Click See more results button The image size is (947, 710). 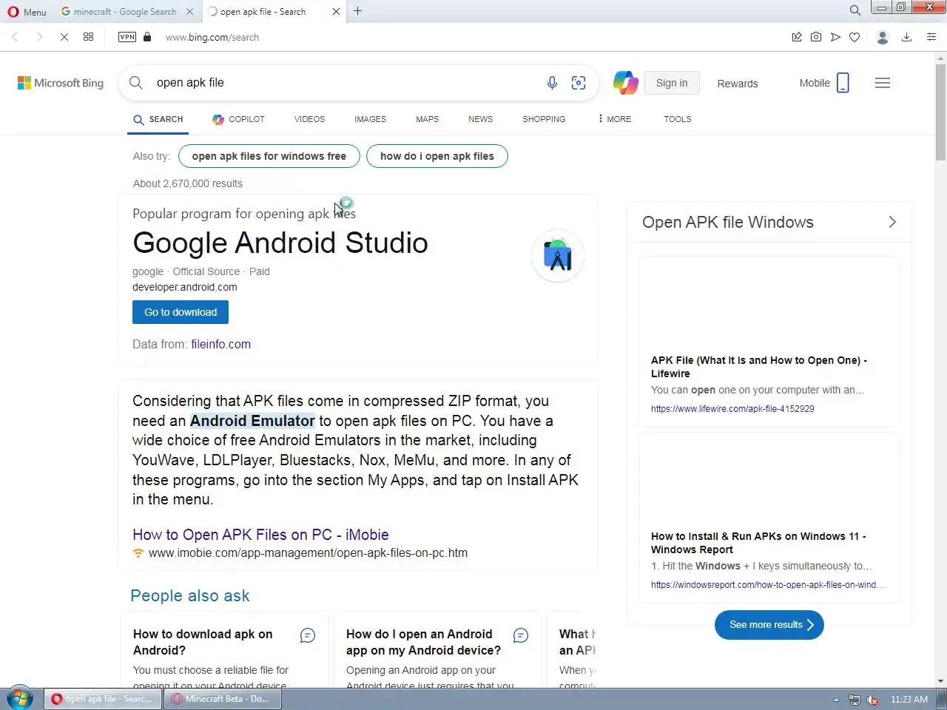coord(769,625)
